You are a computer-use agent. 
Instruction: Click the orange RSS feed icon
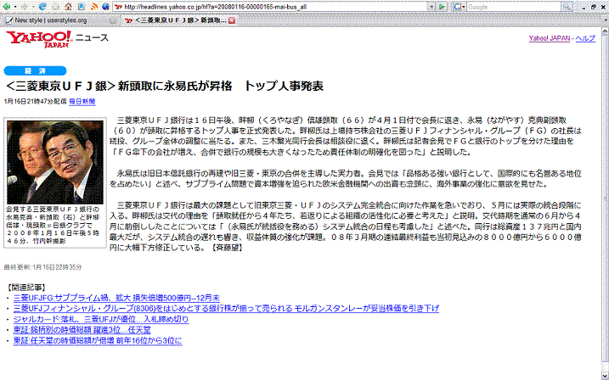coord(93,7)
